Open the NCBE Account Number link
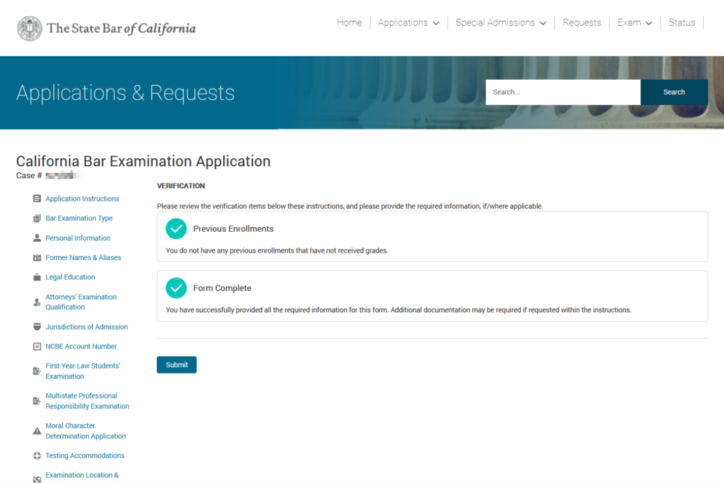The width and height of the screenshot is (724, 483). click(81, 346)
